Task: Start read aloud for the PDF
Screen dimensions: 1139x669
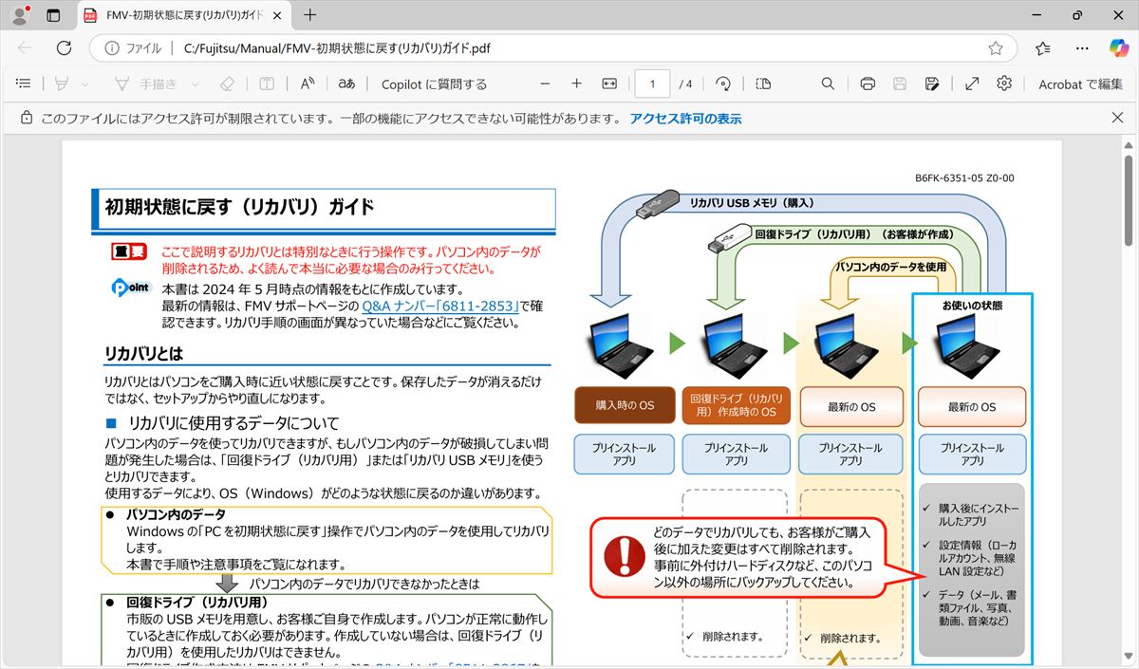Action: coord(308,84)
